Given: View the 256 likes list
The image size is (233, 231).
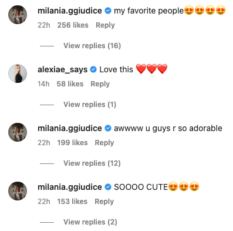Looking at the screenshot, I should (73, 25).
